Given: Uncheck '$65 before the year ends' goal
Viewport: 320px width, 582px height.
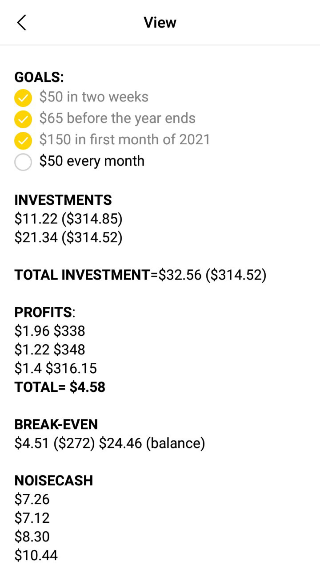Looking at the screenshot, I should pyautogui.click(x=23, y=119).
